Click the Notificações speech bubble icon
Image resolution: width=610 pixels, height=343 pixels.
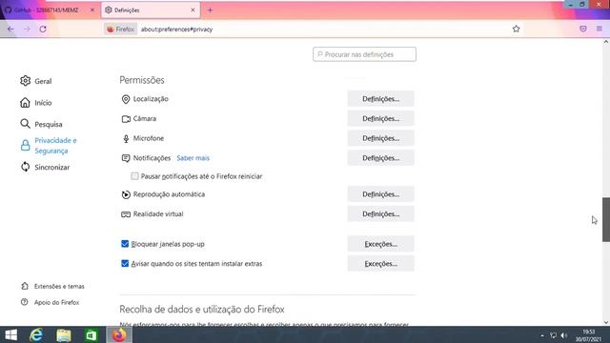click(x=126, y=158)
